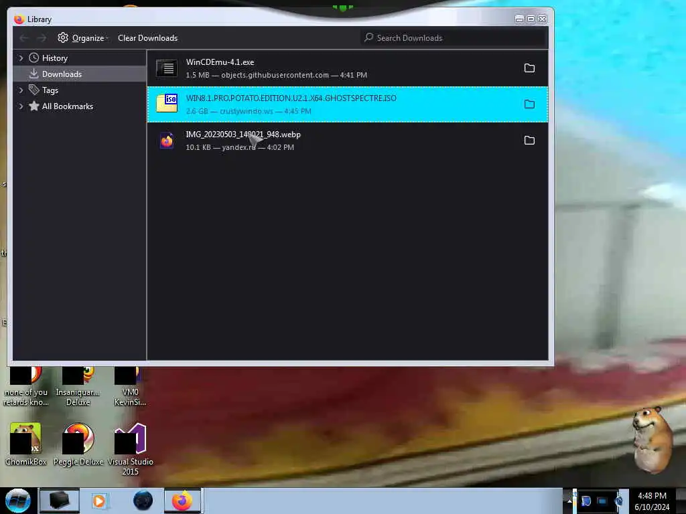Open folder containing WinCDEmu-4.1.exe
This screenshot has height=514, width=686.
[x=529, y=68]
